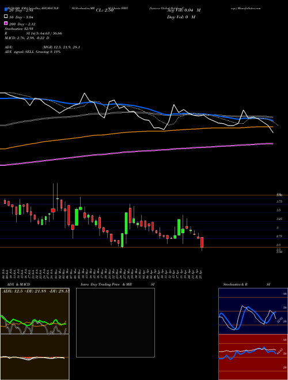Click the 2.75 price axis label

point(279,236)
